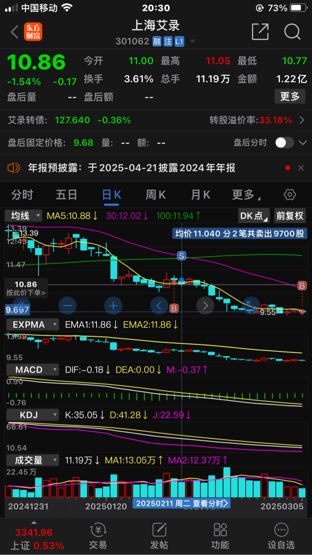Open the search magnifier icon
The image size is (312, 555).
(292, 32)
